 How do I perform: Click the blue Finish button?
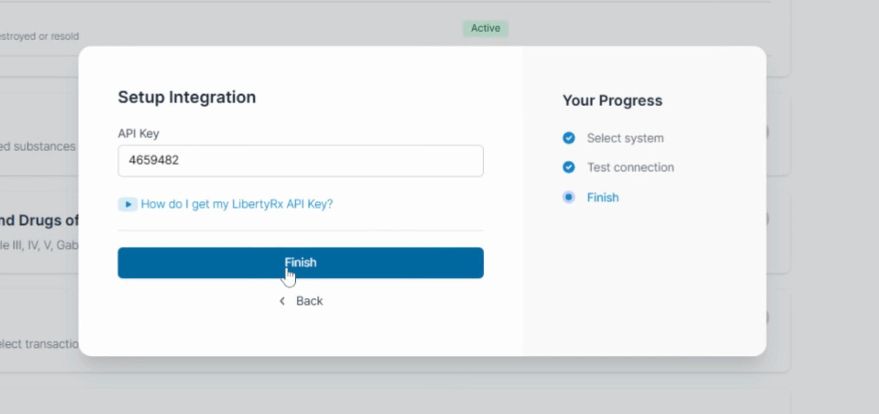[x=300, y=263]
